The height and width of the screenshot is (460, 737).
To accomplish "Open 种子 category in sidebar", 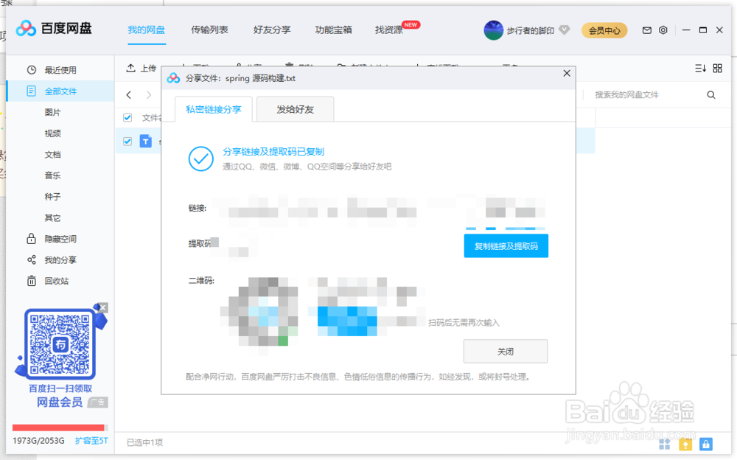I will coord(52,197).
